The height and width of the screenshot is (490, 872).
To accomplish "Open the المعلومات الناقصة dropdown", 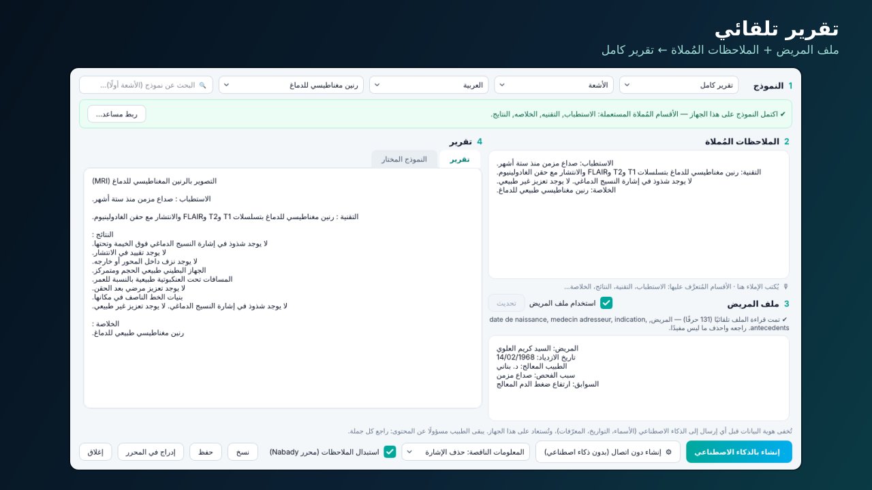I will tap(466, 452).
